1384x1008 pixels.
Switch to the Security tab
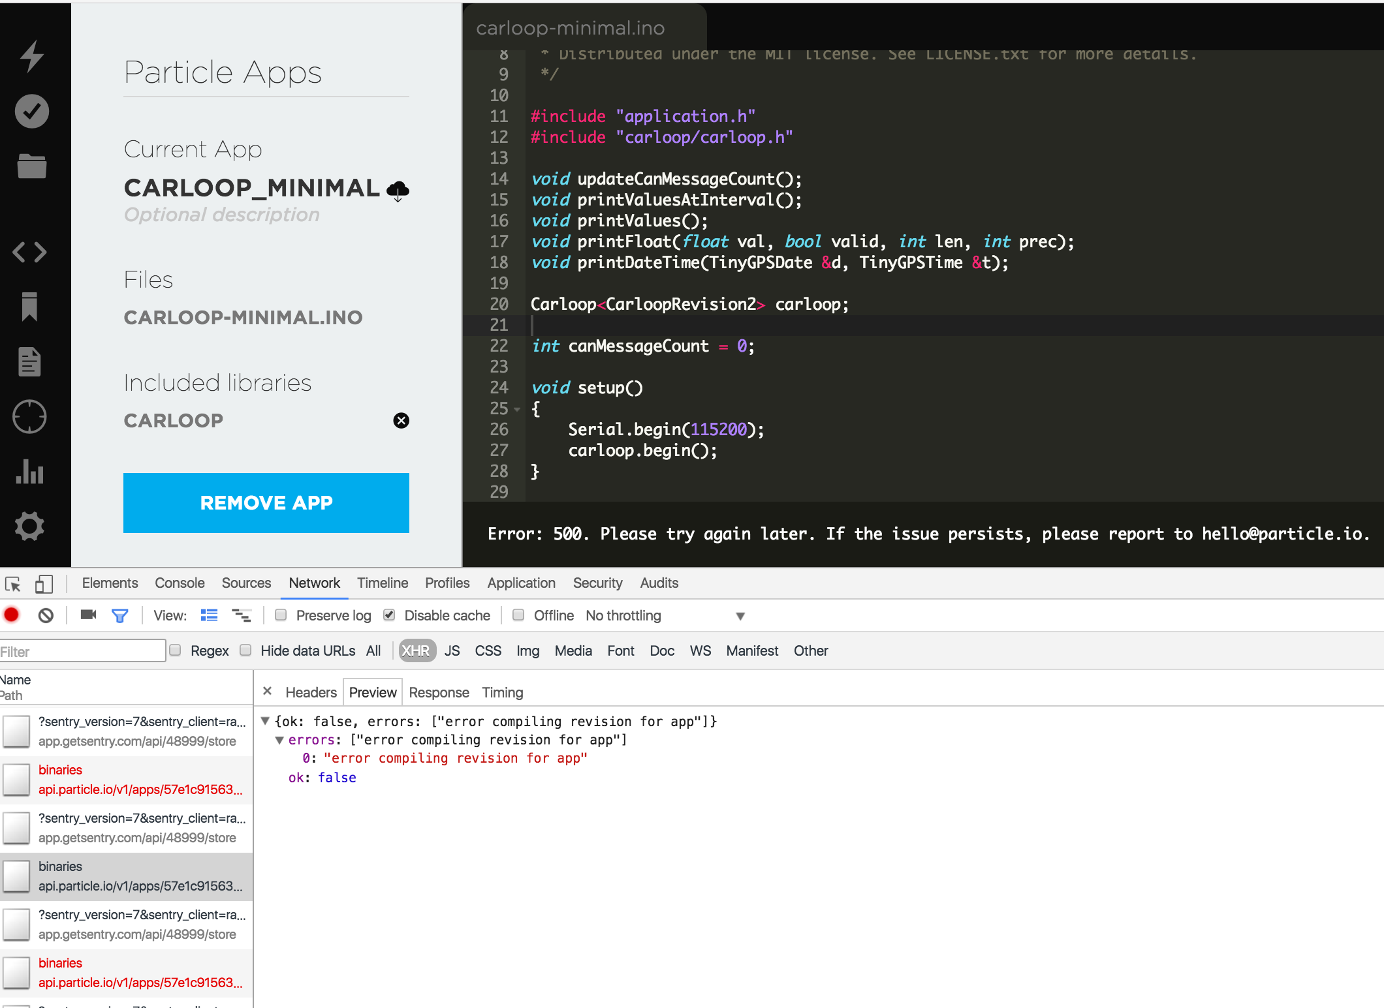[x=597, y=583]
